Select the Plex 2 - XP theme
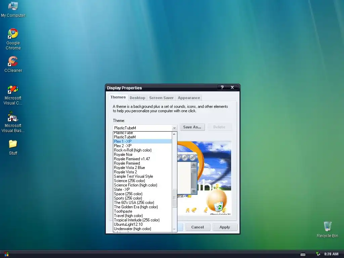This screenshot has height=258, width=344. [x=142, y=146]
